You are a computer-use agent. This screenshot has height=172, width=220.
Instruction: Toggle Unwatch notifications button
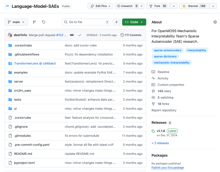127,6
